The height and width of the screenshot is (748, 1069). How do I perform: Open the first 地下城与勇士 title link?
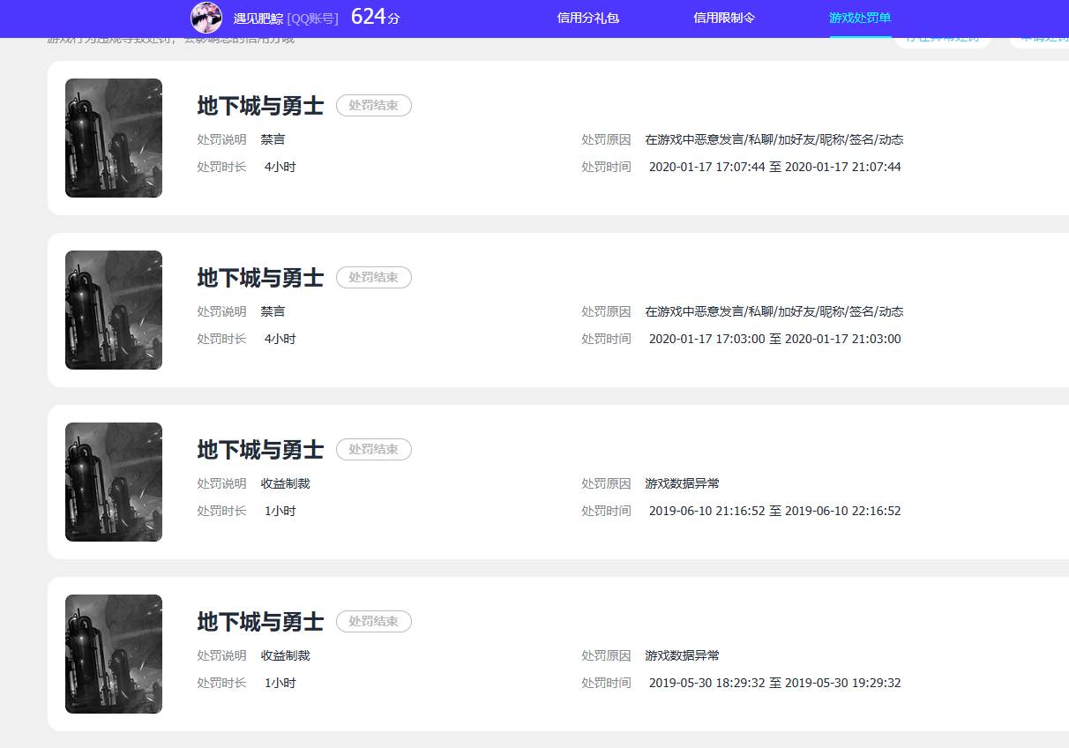pyautogui.click(x=260, y=105)
